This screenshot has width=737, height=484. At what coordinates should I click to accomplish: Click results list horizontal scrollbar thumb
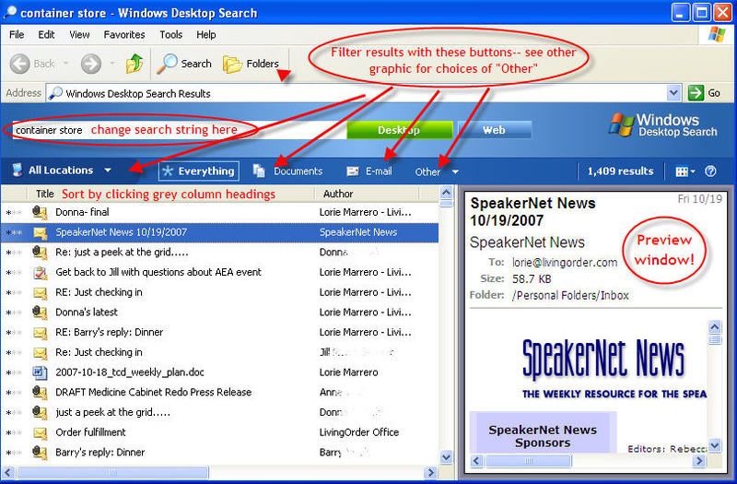click(112, 472)
